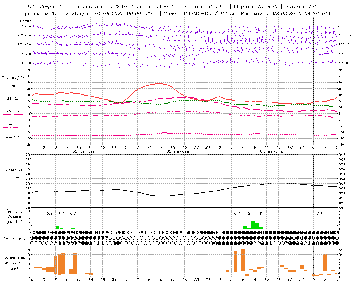Click the 1.1 precipitation total on 02 августа
Viewport: 353px width, 282px height.
click(61, 213)
